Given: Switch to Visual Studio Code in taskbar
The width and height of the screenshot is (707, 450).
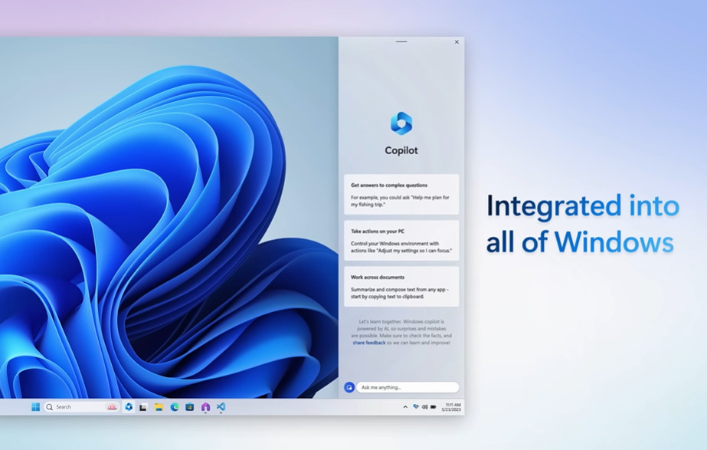Looking at the screenshot, I should pyautogui.click(x=221, y=407).
